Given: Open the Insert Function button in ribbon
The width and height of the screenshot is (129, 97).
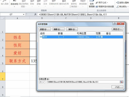Looking at the screenshot, I should (x=4, y=3).
